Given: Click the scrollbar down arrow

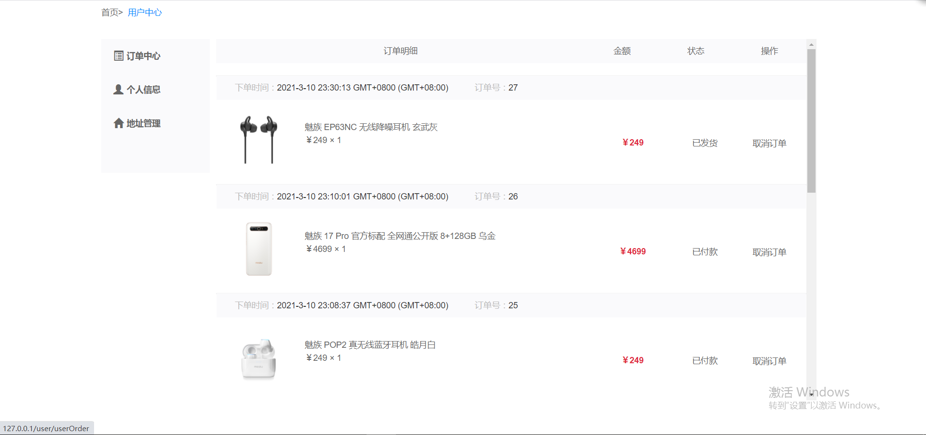Looking at the screenshot, I should [811, 394].
